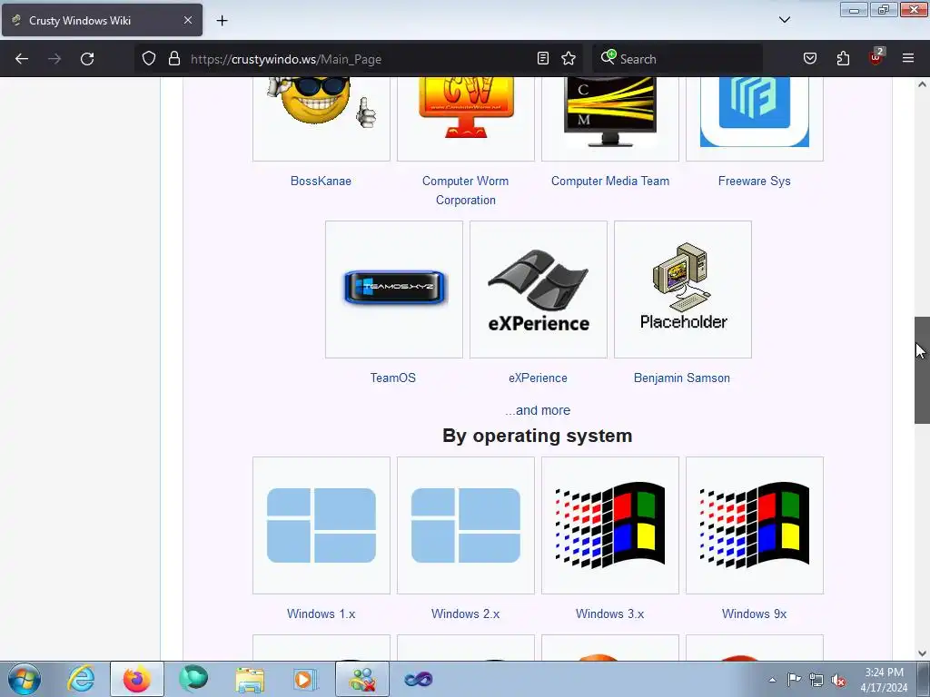The width and height of the screenshot is (930, 697).
Task: Open the Windows 3.x flag thumbnail
Action: [x=610, y=525]
